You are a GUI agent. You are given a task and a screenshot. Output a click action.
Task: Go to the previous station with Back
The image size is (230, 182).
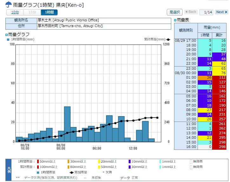click(x=191, y=12)
